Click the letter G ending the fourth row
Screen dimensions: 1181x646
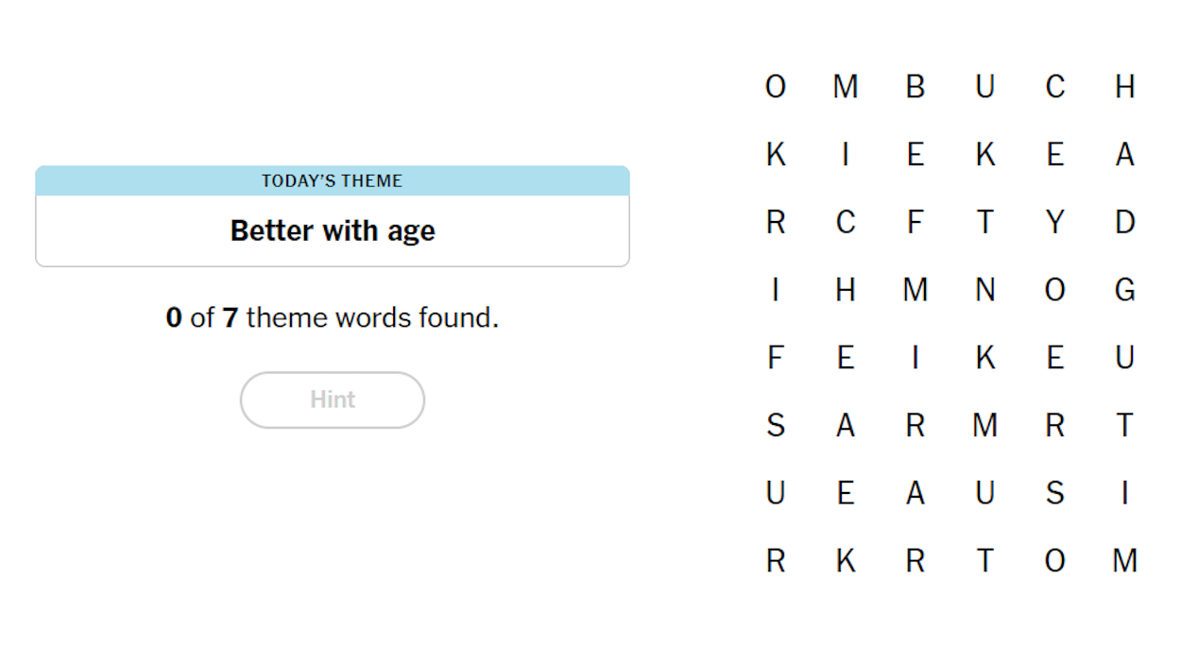1125,290
